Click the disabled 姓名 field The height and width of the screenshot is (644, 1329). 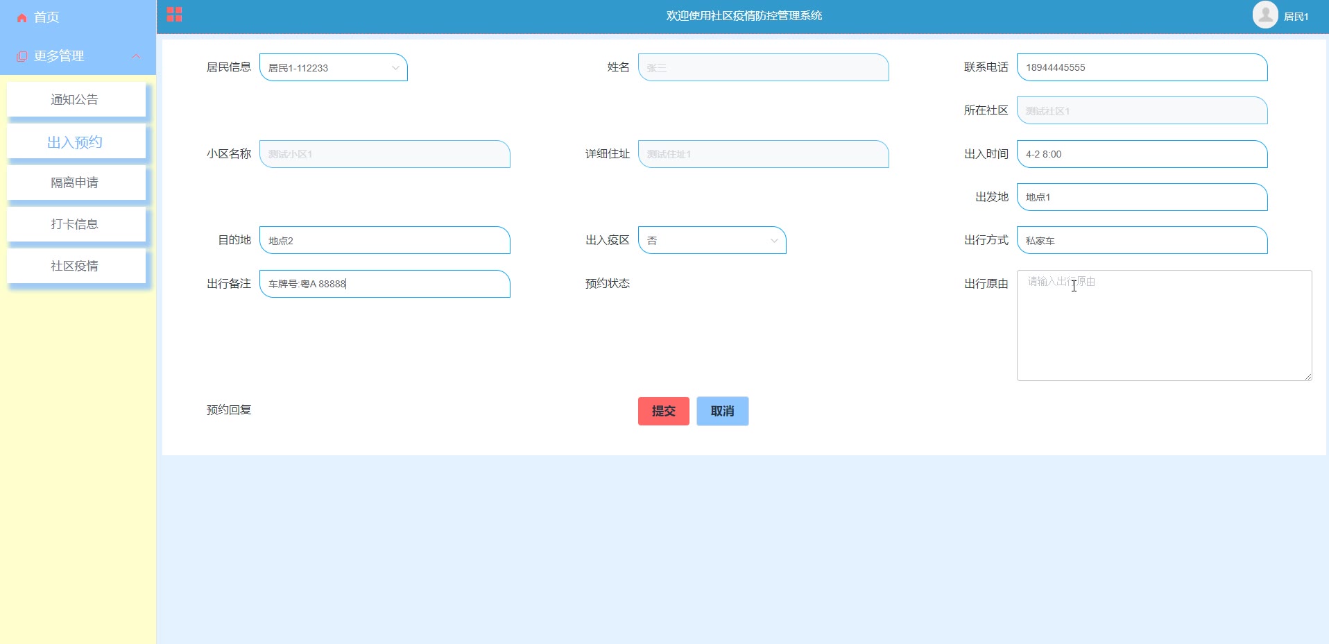763,67
